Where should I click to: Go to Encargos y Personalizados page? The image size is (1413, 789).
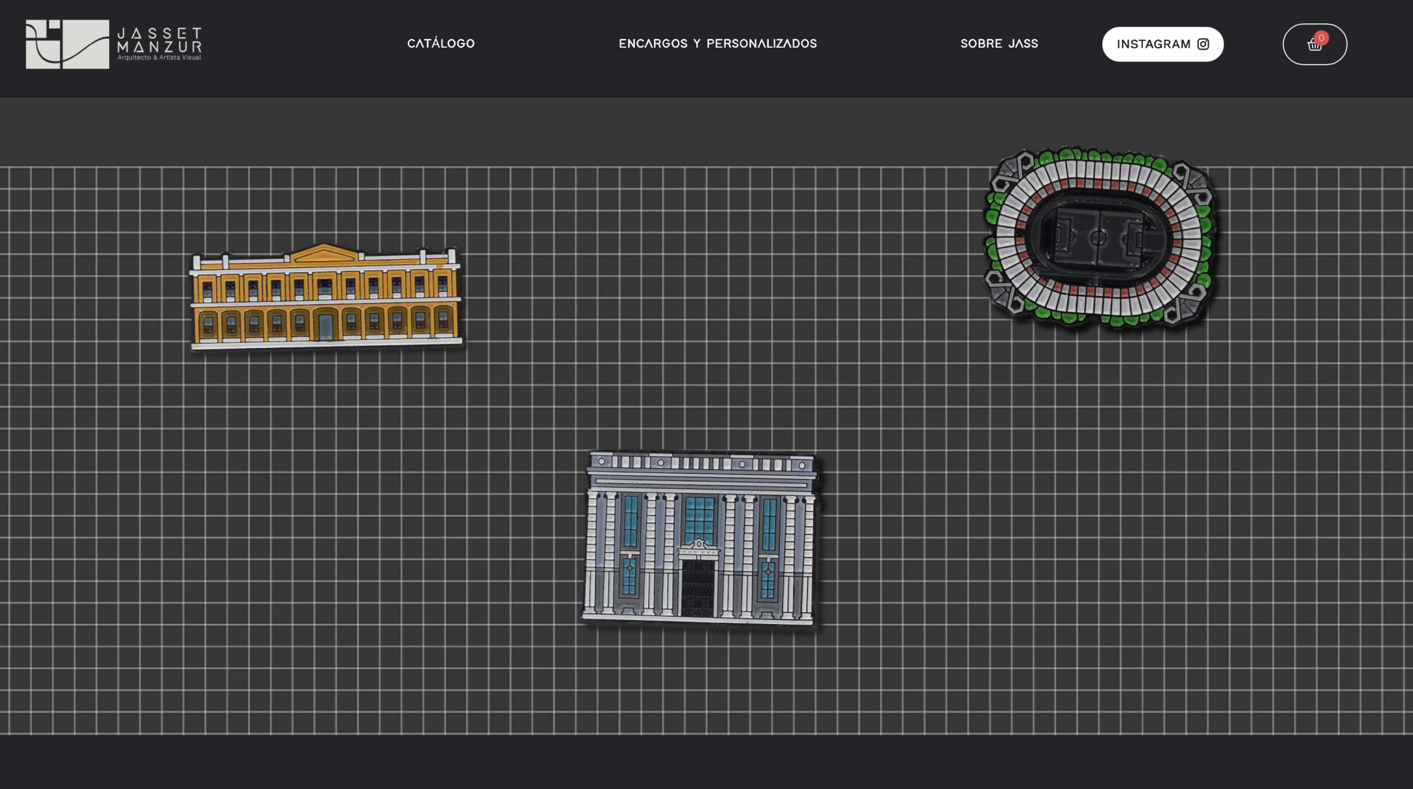pos(717,44)
